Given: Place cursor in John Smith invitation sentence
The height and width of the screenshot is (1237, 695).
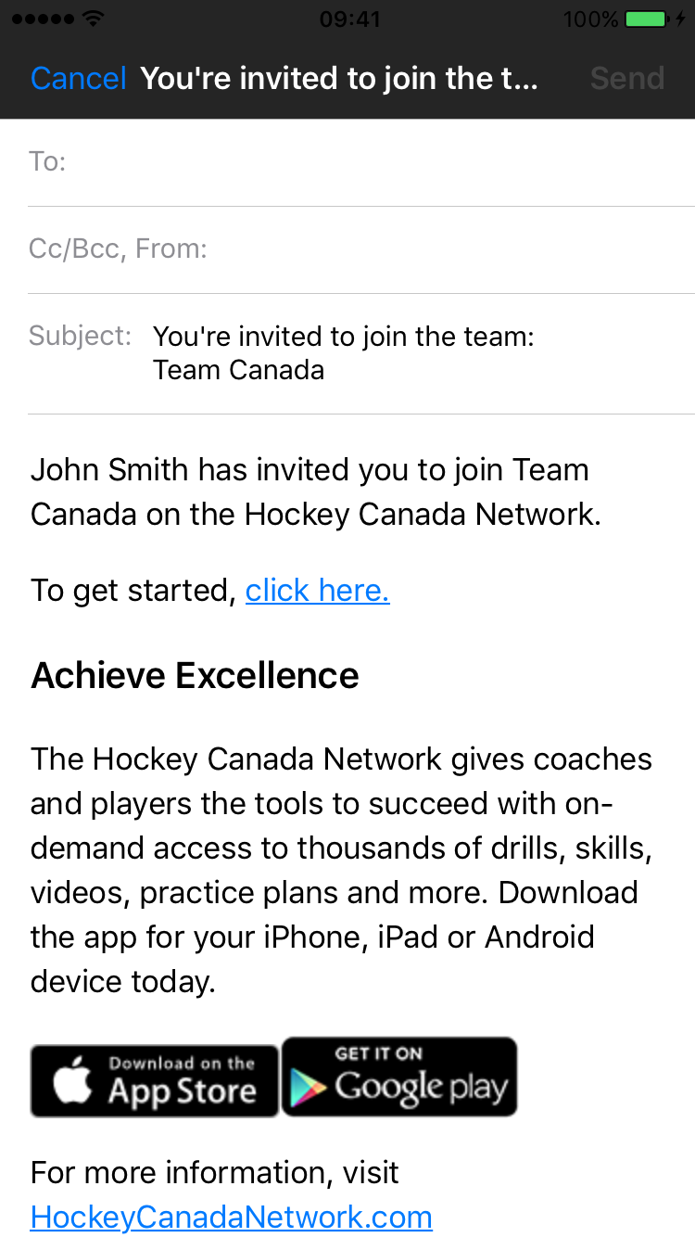Looking at the screenshot, I should click(x=315, y=491).
